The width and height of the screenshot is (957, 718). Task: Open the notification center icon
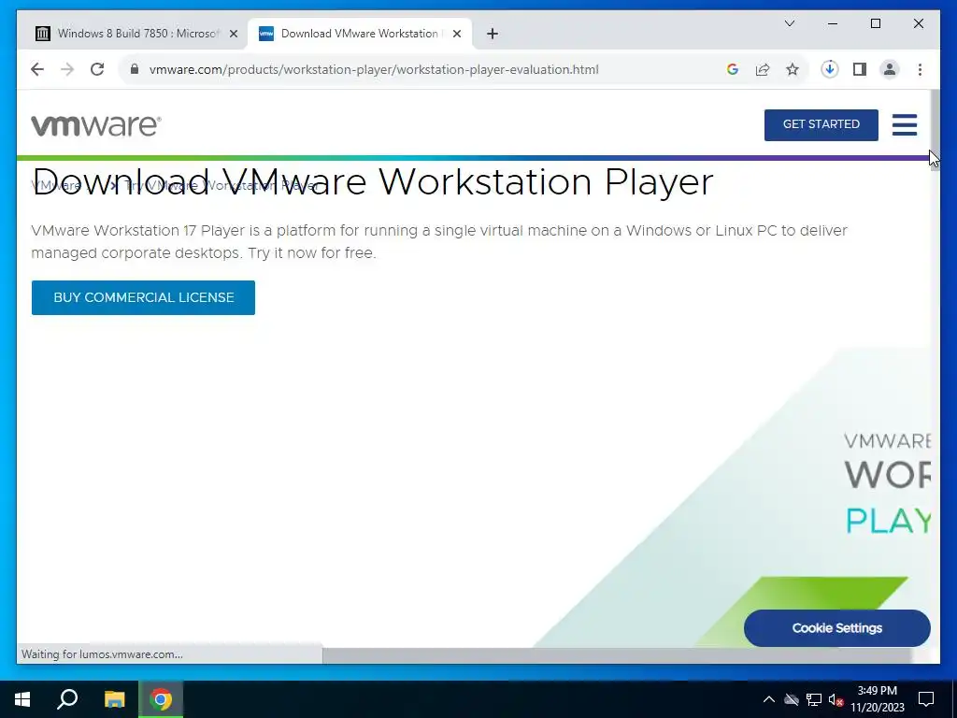(x=926, y=699)
